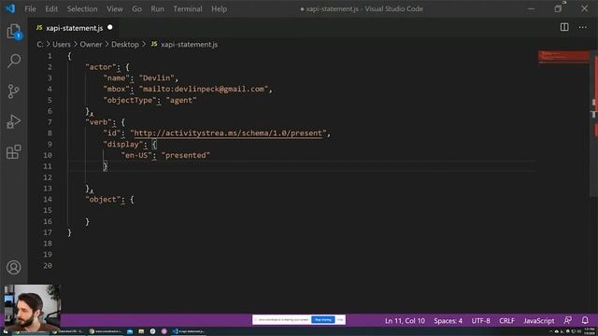The image size is (598, 336).
Task: Open the Run menu
Action: point(157,8)
